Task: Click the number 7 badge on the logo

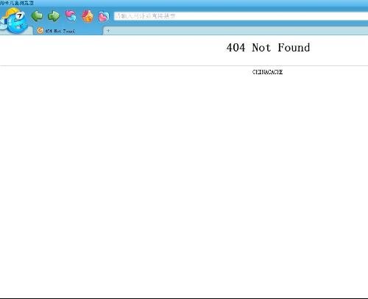Action: tap(19, 16)
